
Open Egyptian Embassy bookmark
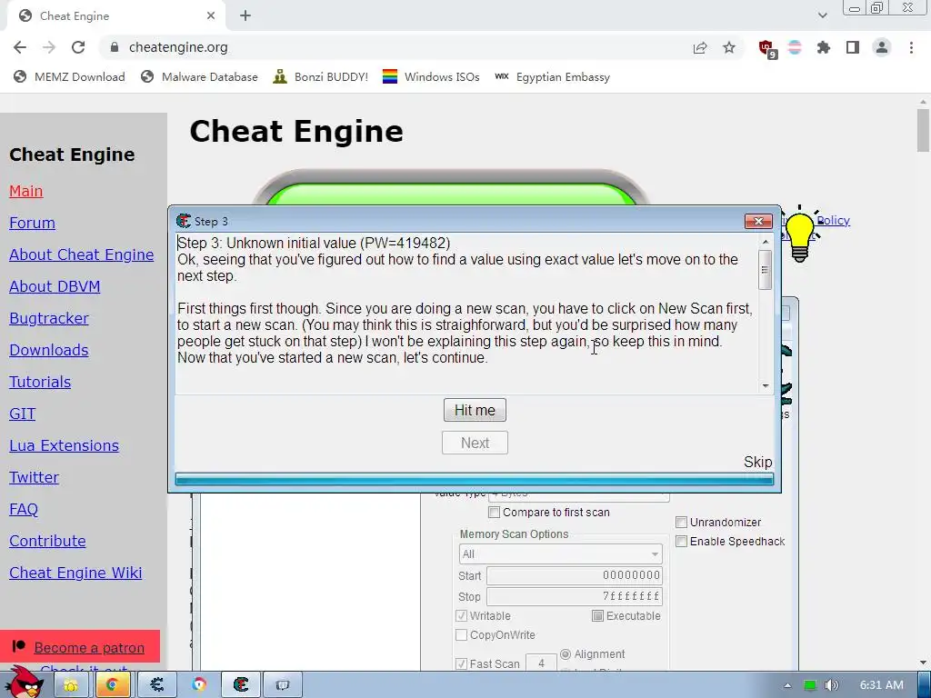[552, 77]
